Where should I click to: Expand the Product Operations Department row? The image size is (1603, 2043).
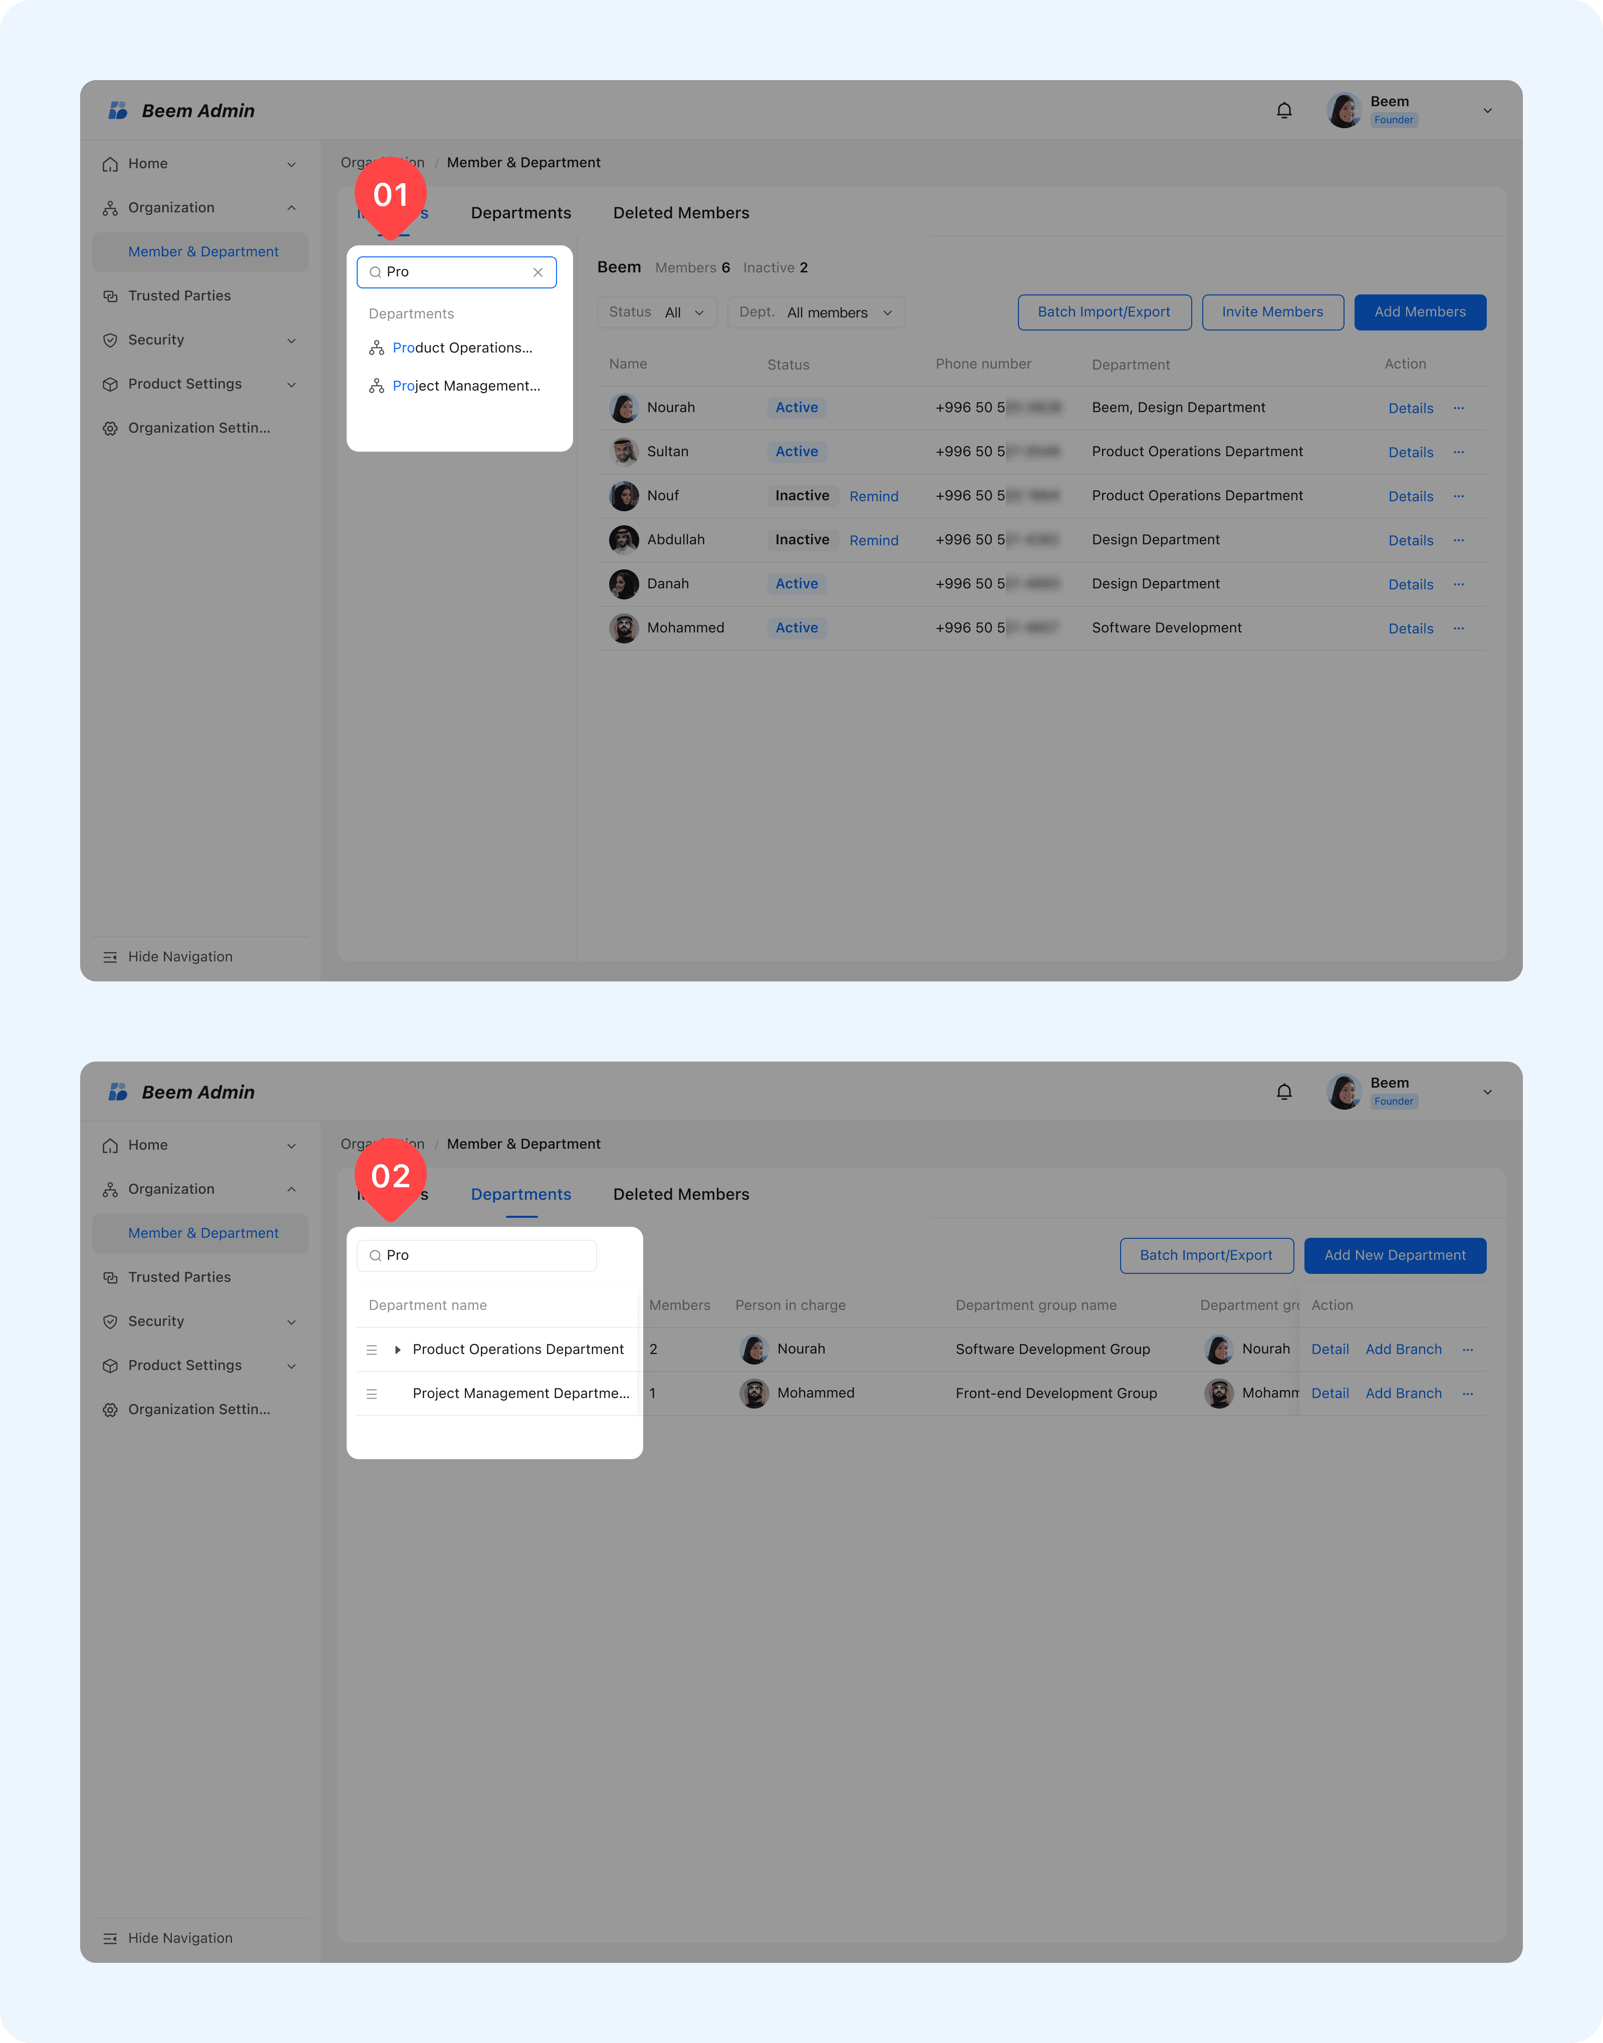(398, 1350)
